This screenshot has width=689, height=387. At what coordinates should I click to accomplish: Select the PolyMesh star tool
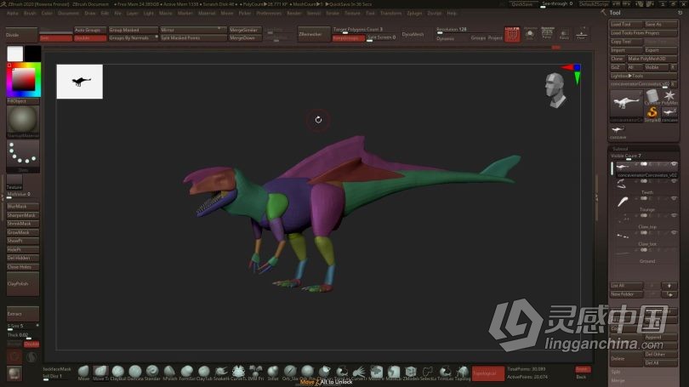[x=669, y=96]
